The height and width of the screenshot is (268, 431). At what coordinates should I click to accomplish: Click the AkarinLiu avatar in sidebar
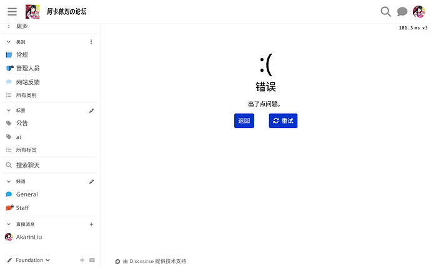coord(9,237)
